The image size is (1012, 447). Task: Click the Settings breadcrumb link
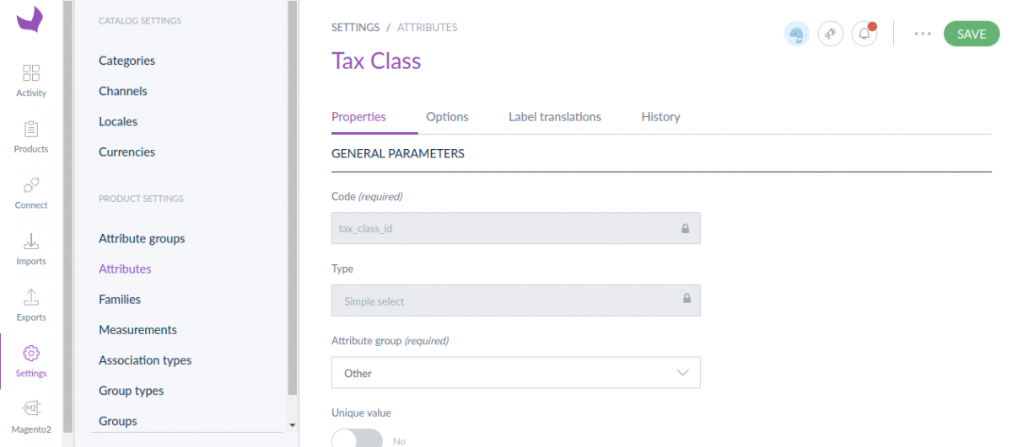point(355,27)
